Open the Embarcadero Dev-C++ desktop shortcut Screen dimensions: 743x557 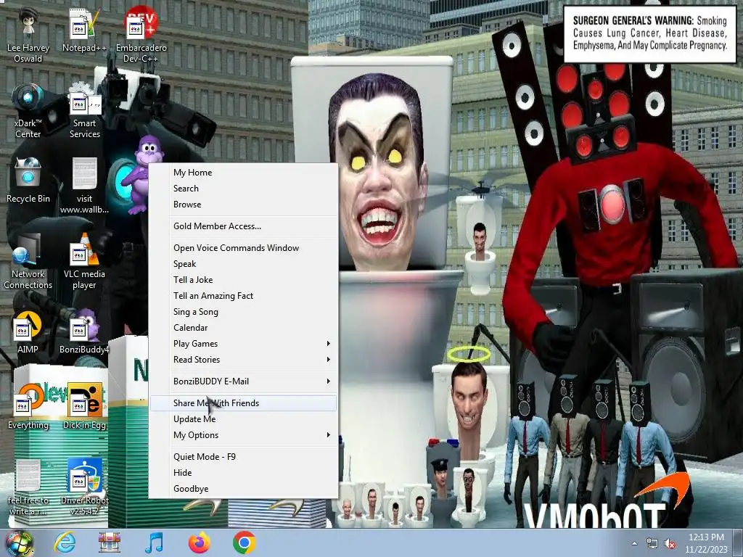coord(141,36)
